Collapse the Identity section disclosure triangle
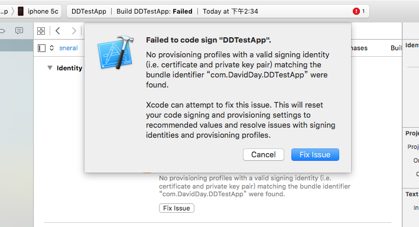419x227 pixels. (50, 67)
